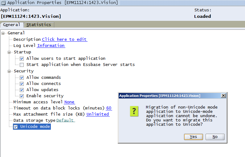Click the Log Level label

tap(24, 46)
